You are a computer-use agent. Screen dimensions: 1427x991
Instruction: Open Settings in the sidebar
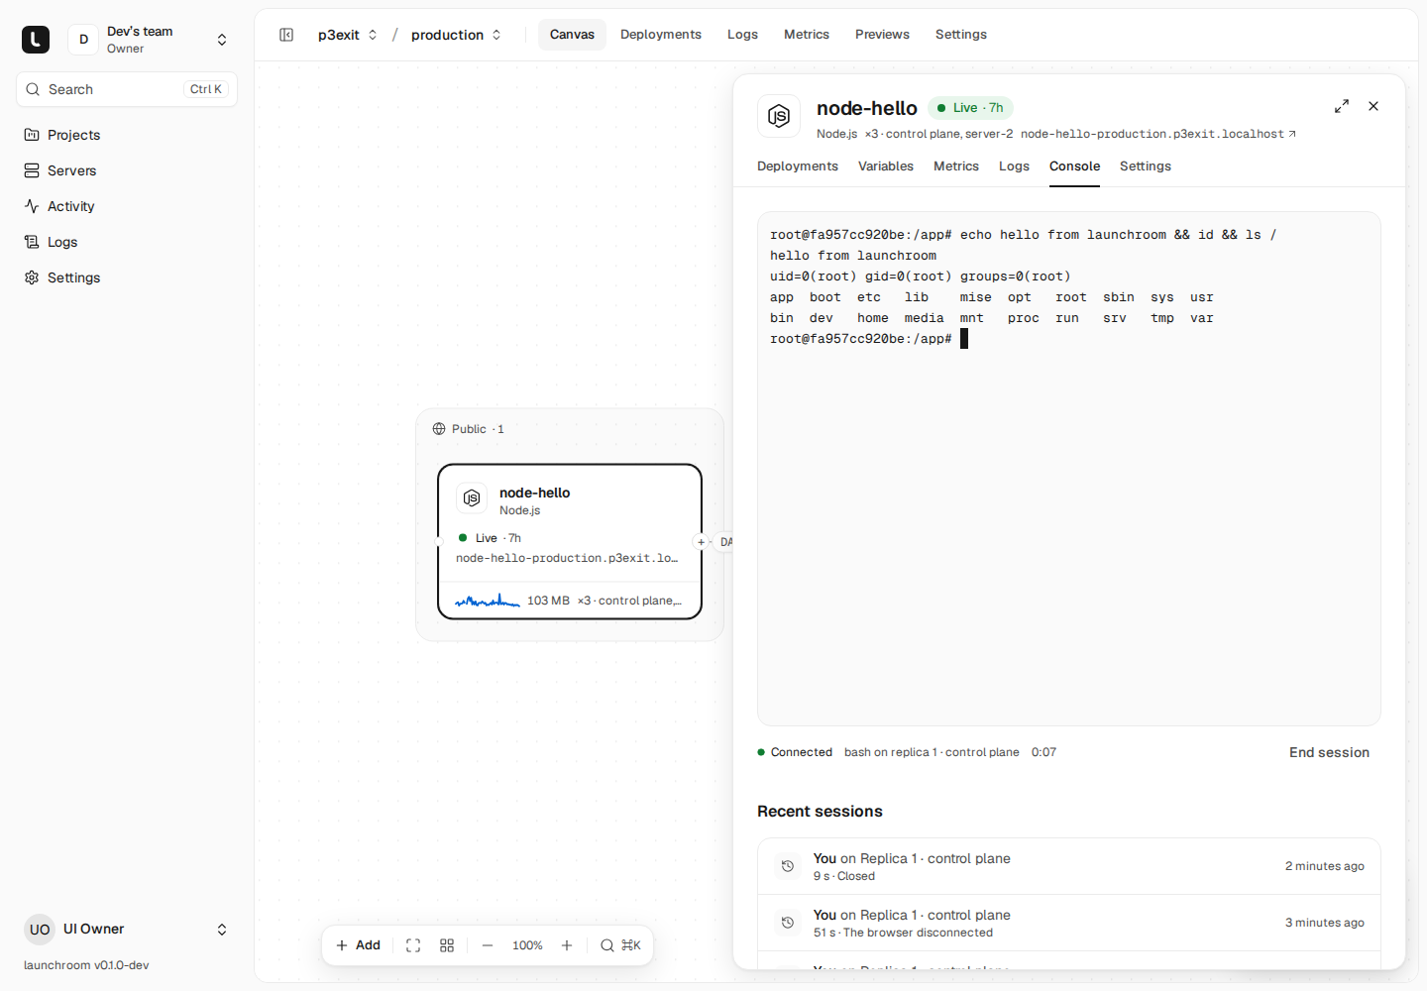click(127, 277)
